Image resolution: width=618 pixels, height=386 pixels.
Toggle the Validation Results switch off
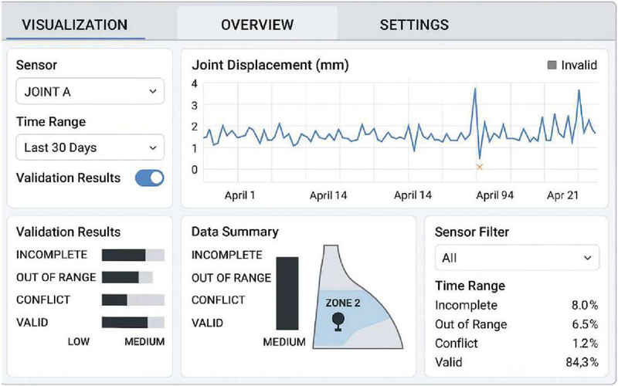[150, 178]
